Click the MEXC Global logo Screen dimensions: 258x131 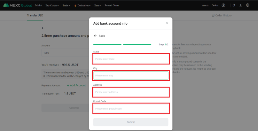tap(18, 5)
